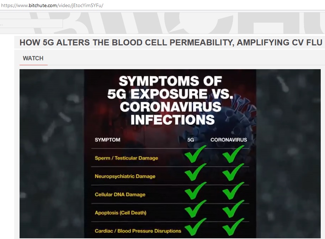Click the Apoptosis (Cell Death) label
The width and height of the screenshot is (325, 239).
pos(120,213)
